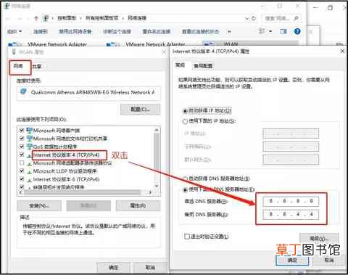Cancel the IPv4 properties dialog
This screenshot has height=275, width=348.
pos(329,260)
